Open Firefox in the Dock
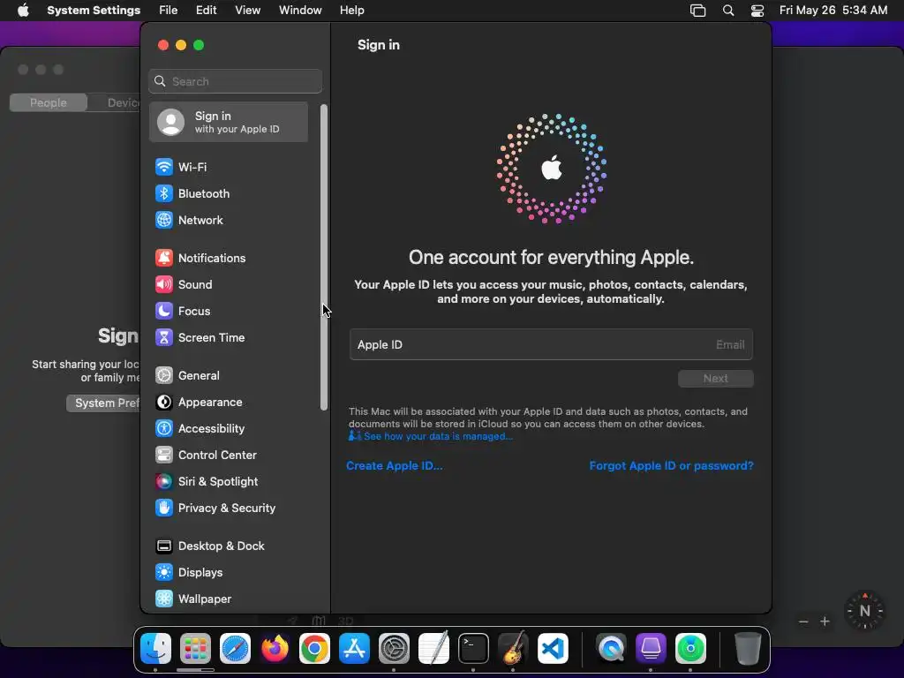The width and height of the screenshot is (904, 678). (x=275, y=649)
